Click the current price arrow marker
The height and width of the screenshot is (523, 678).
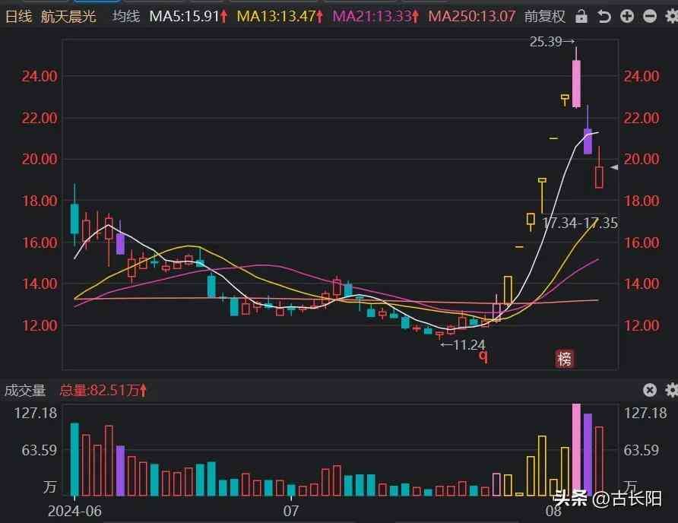[x=614, y=167]
